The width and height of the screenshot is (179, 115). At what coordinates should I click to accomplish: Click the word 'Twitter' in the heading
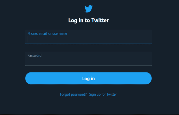[100, 20]
